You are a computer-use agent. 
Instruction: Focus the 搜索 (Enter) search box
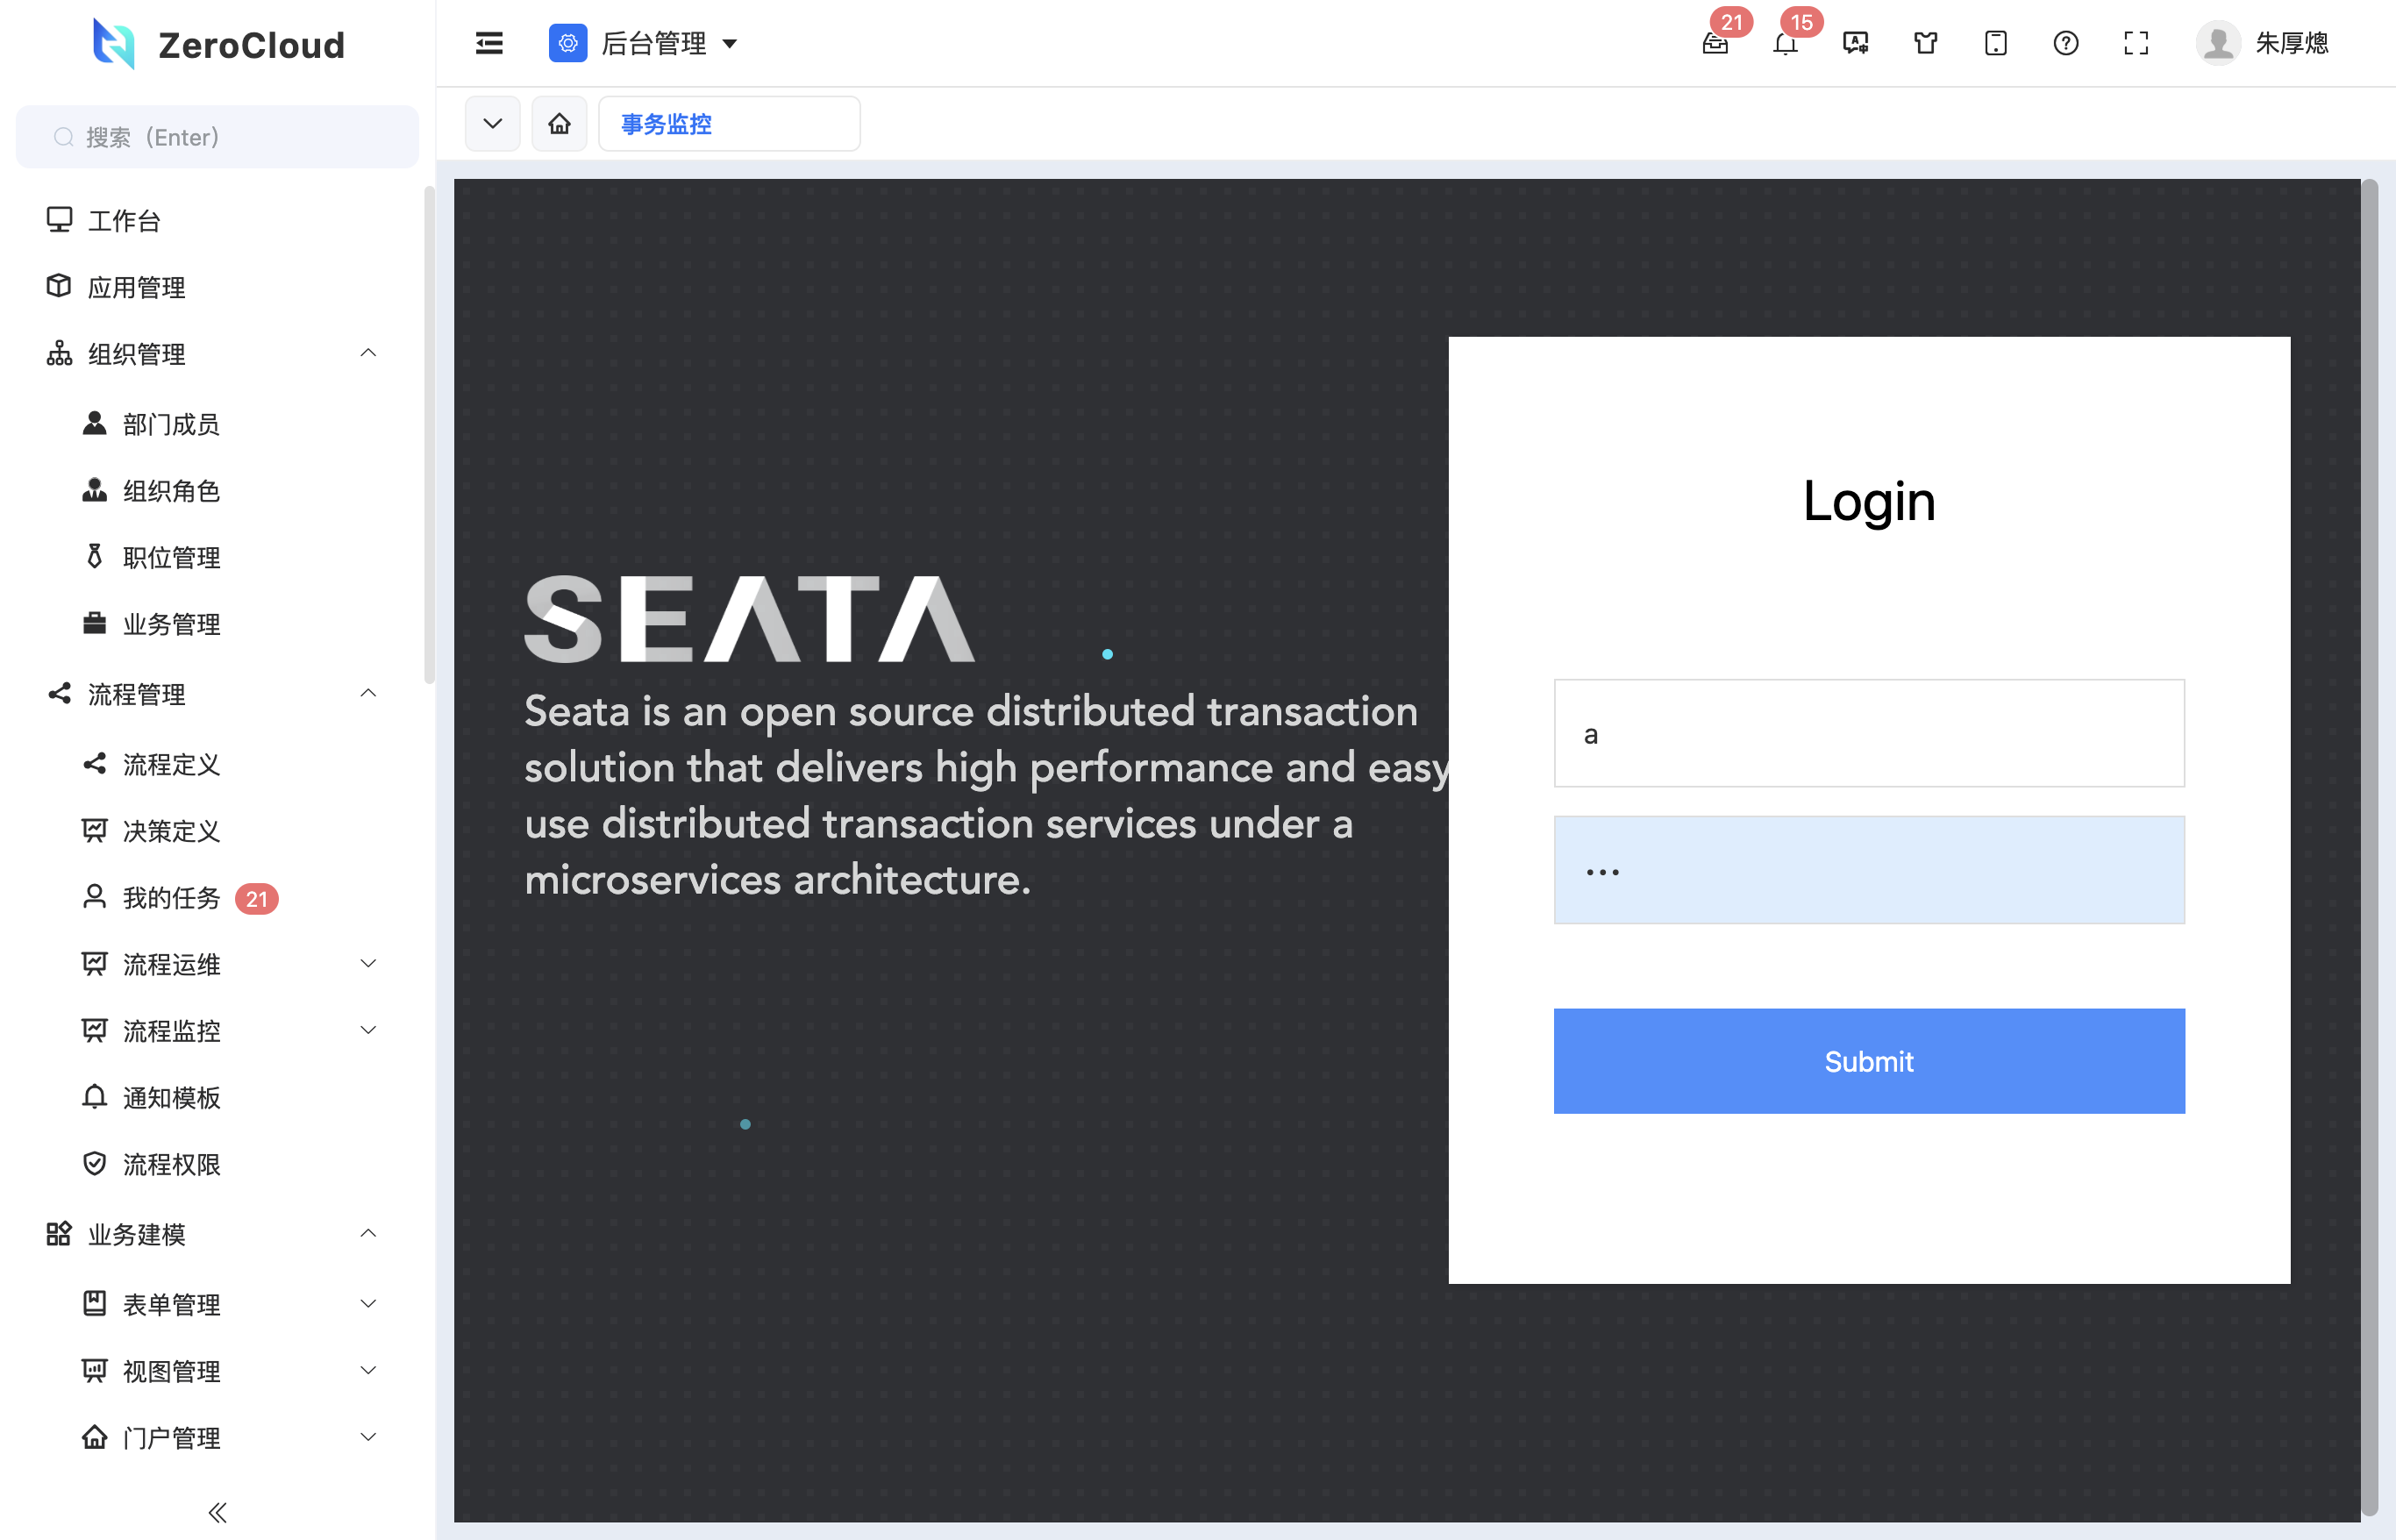pos(217,137)
